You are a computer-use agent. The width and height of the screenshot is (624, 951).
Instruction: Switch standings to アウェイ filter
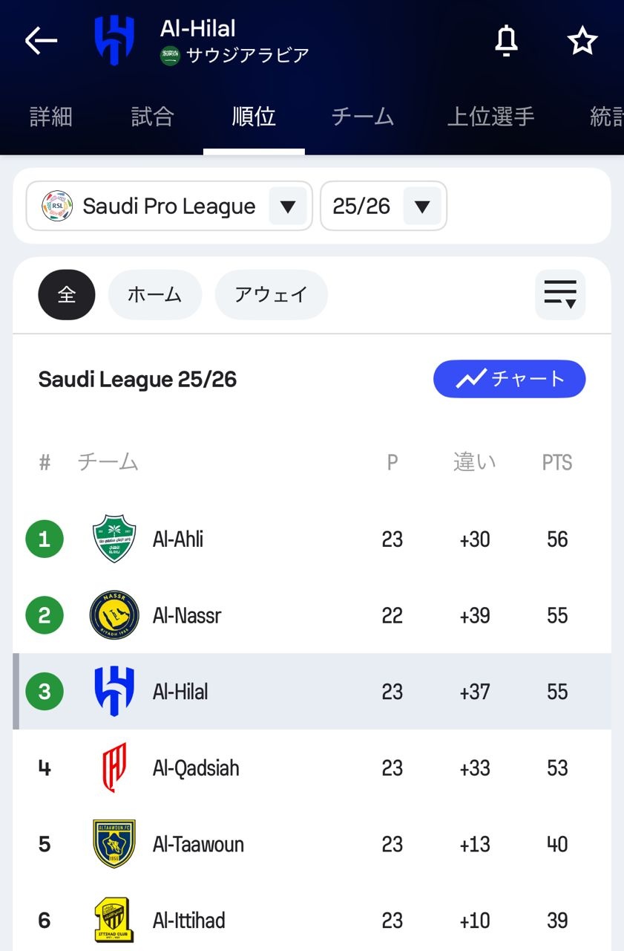pyautogui.click(x=271, y=294)
